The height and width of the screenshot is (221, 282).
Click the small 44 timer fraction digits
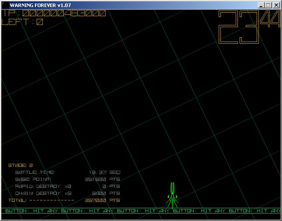[x=270, y=19]
